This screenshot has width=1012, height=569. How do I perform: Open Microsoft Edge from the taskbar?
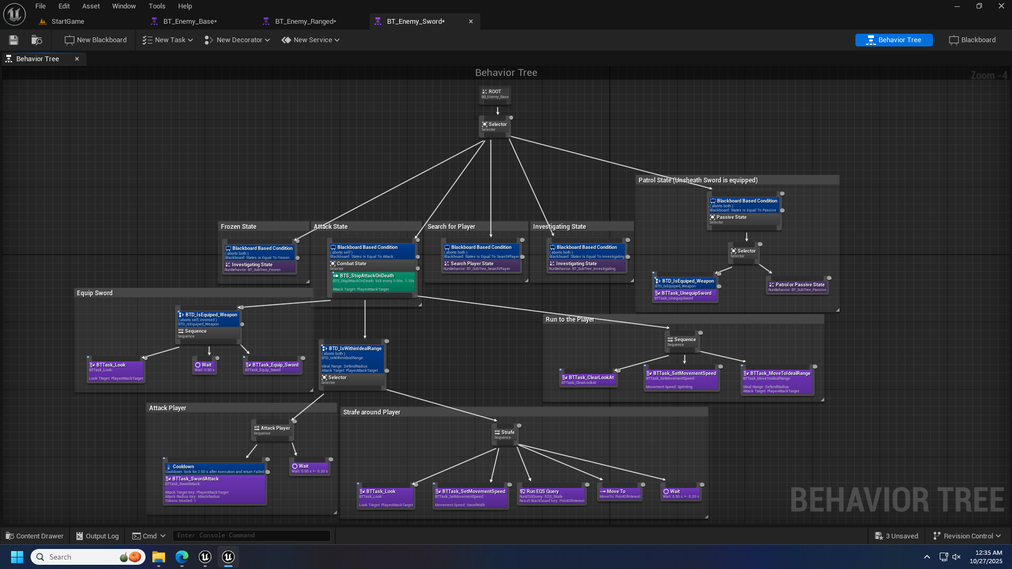(x=182, y=557)
